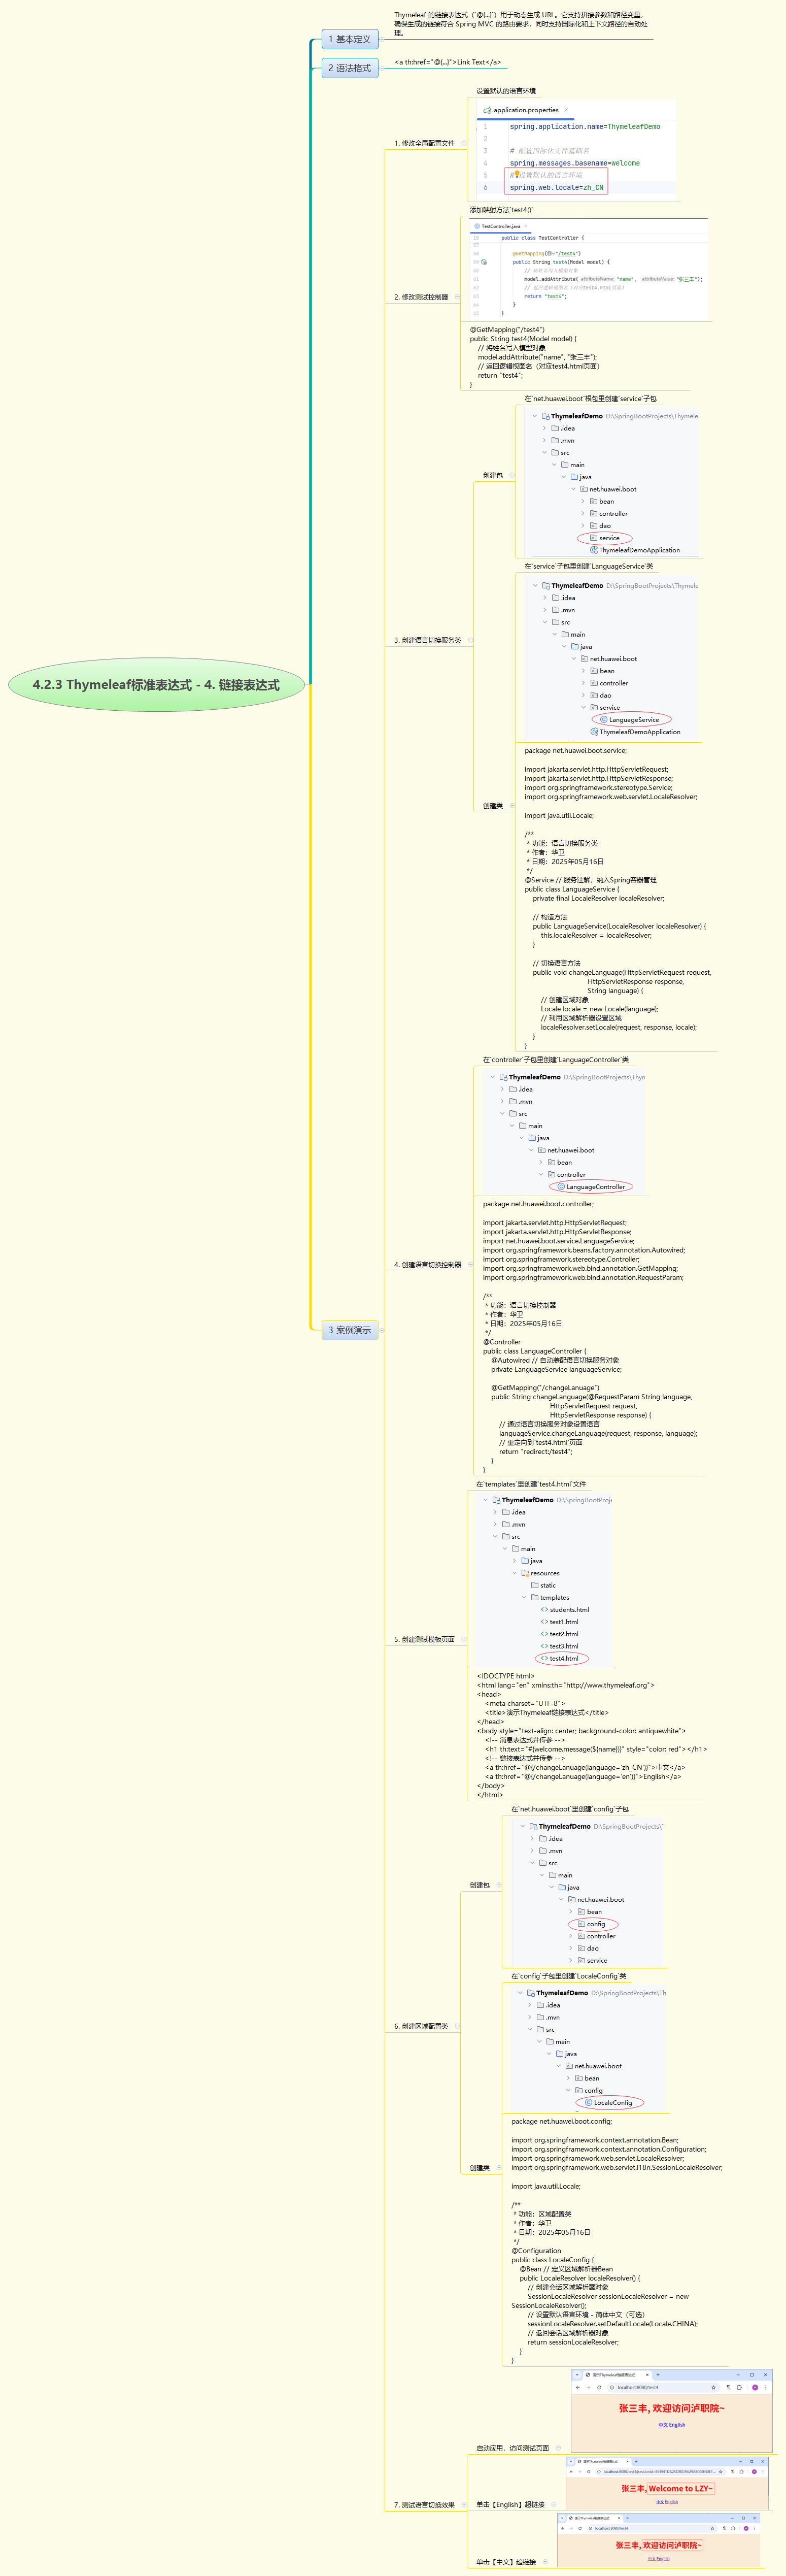Viewport: 786px width, 2576px height.
Task: Select students.html in the templates folder
Action: [x=569, y=1610]
